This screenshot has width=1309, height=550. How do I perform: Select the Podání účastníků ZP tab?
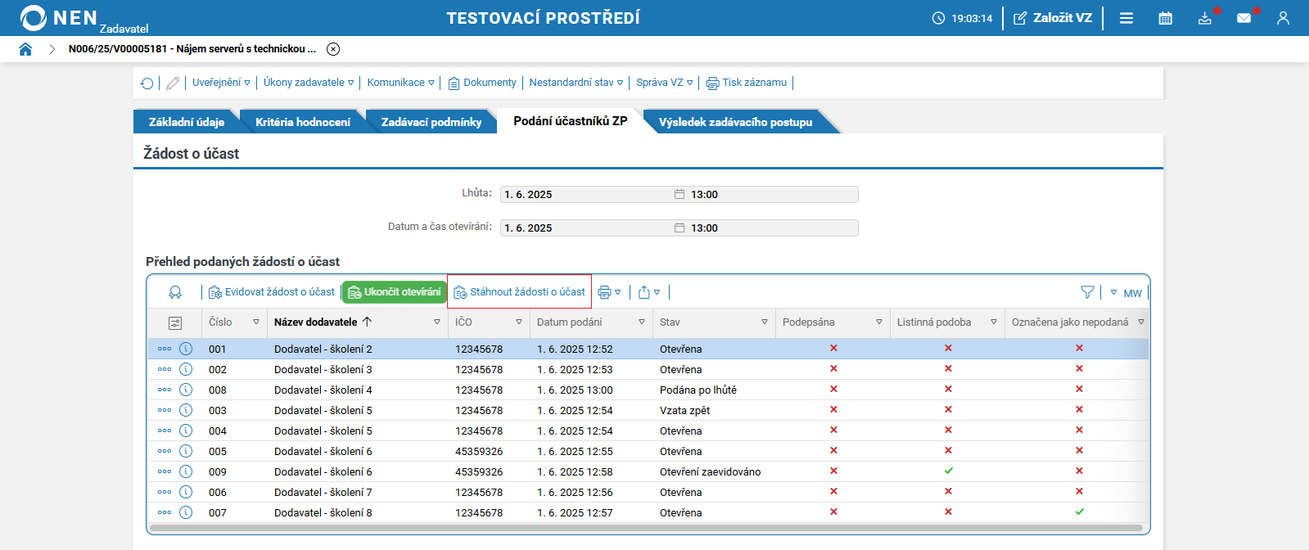[571, 121]
